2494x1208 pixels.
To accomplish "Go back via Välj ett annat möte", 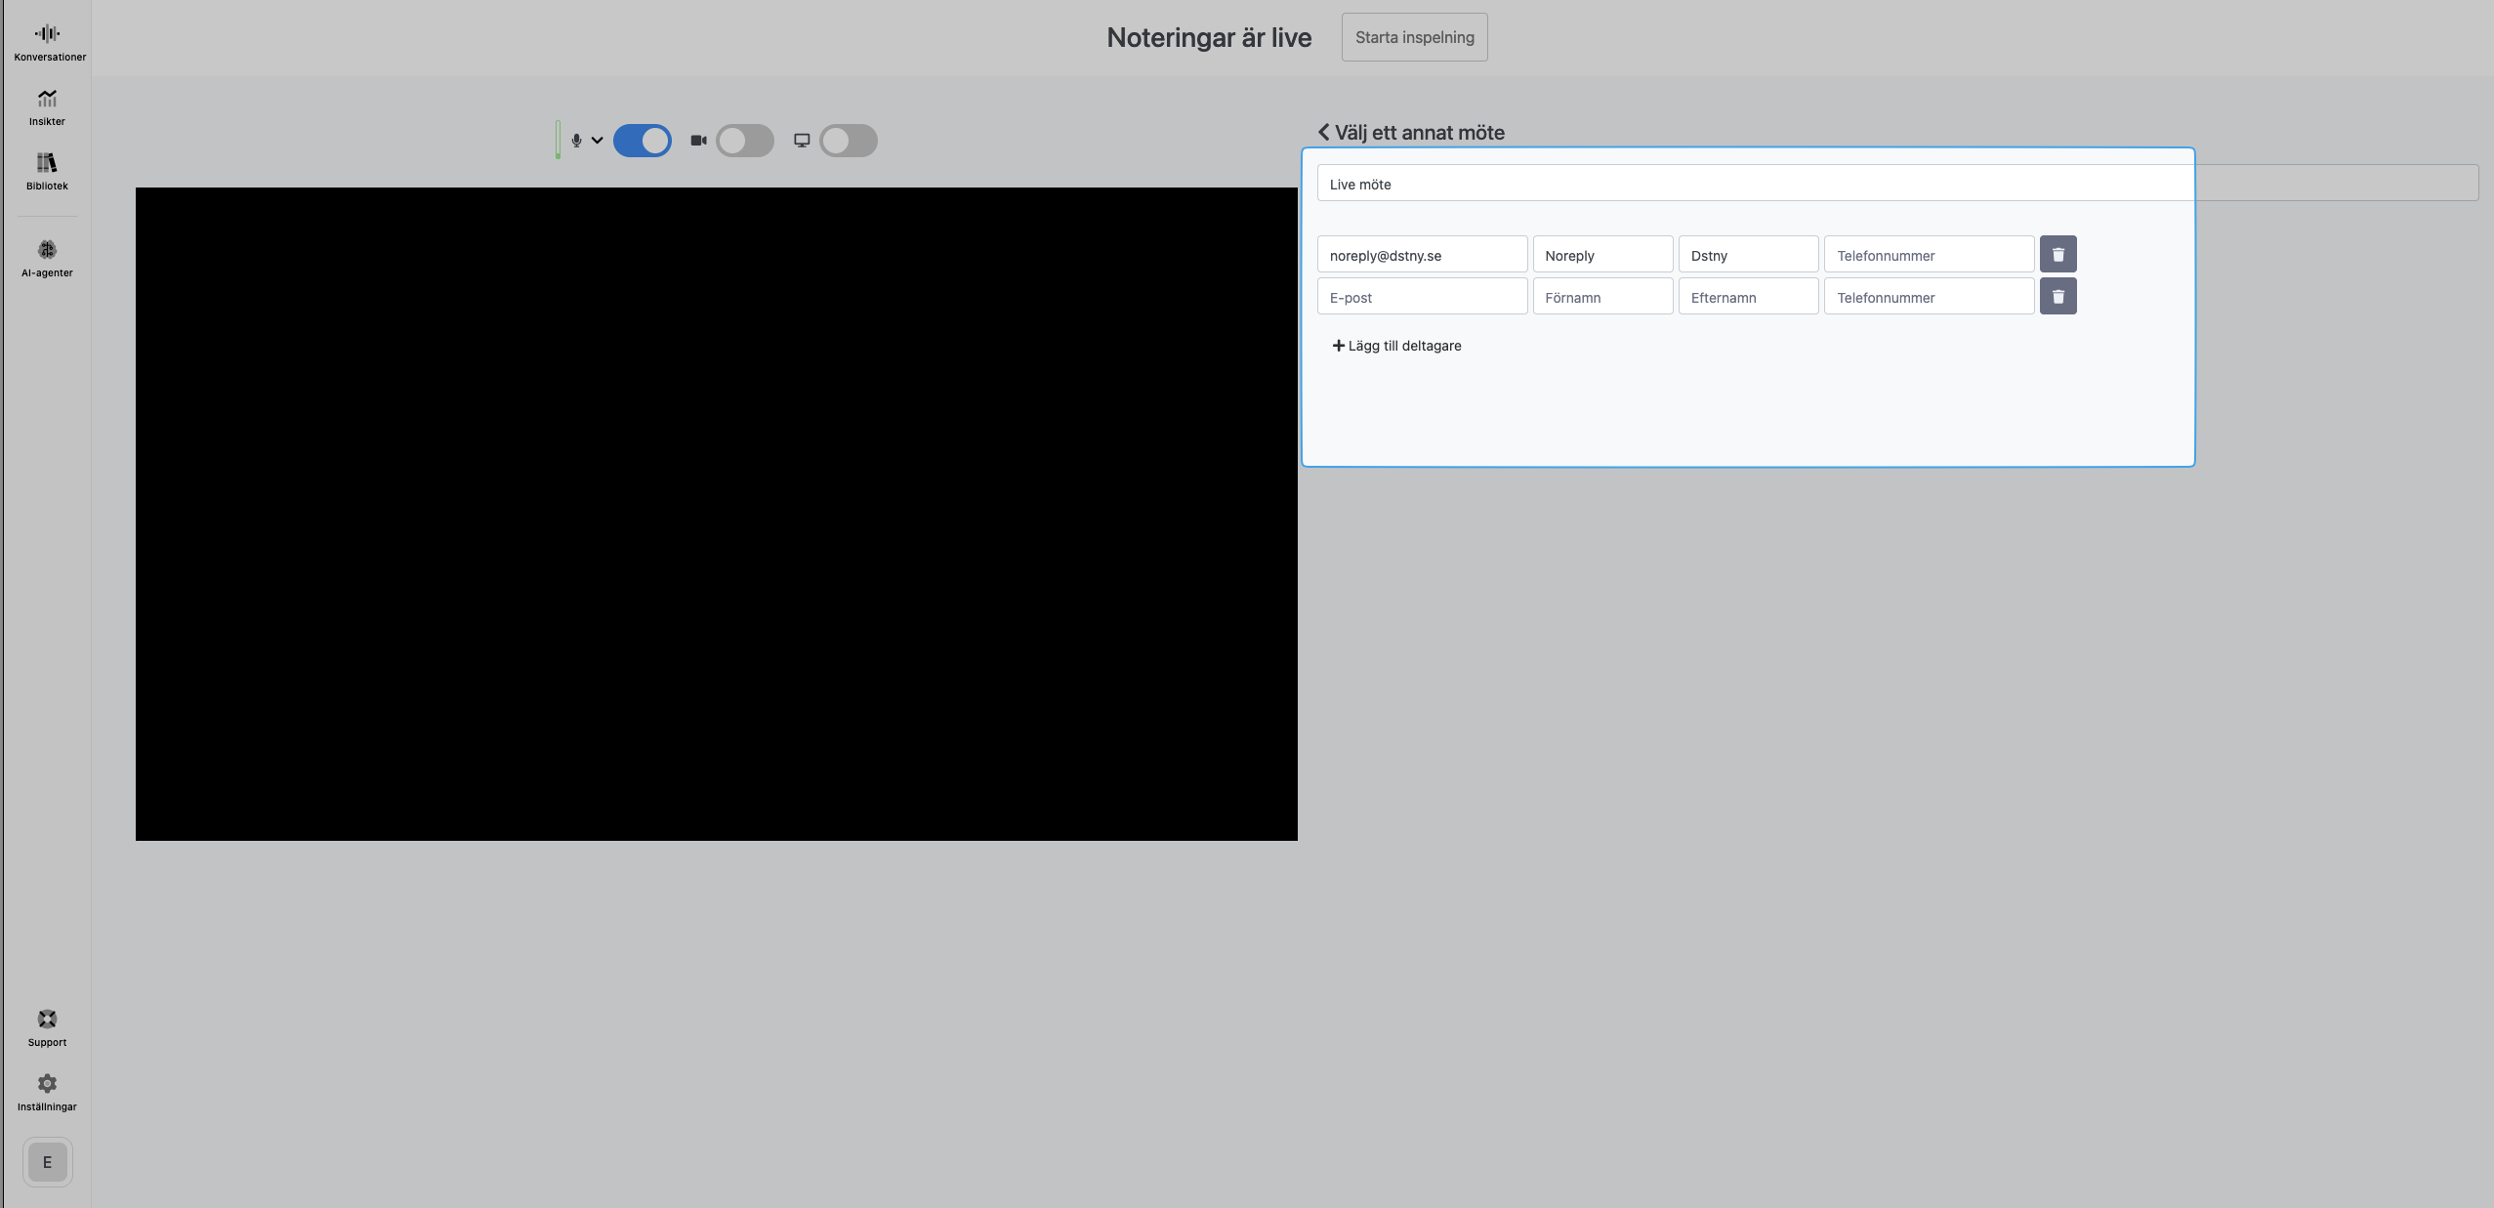I will click(1410, 133).
